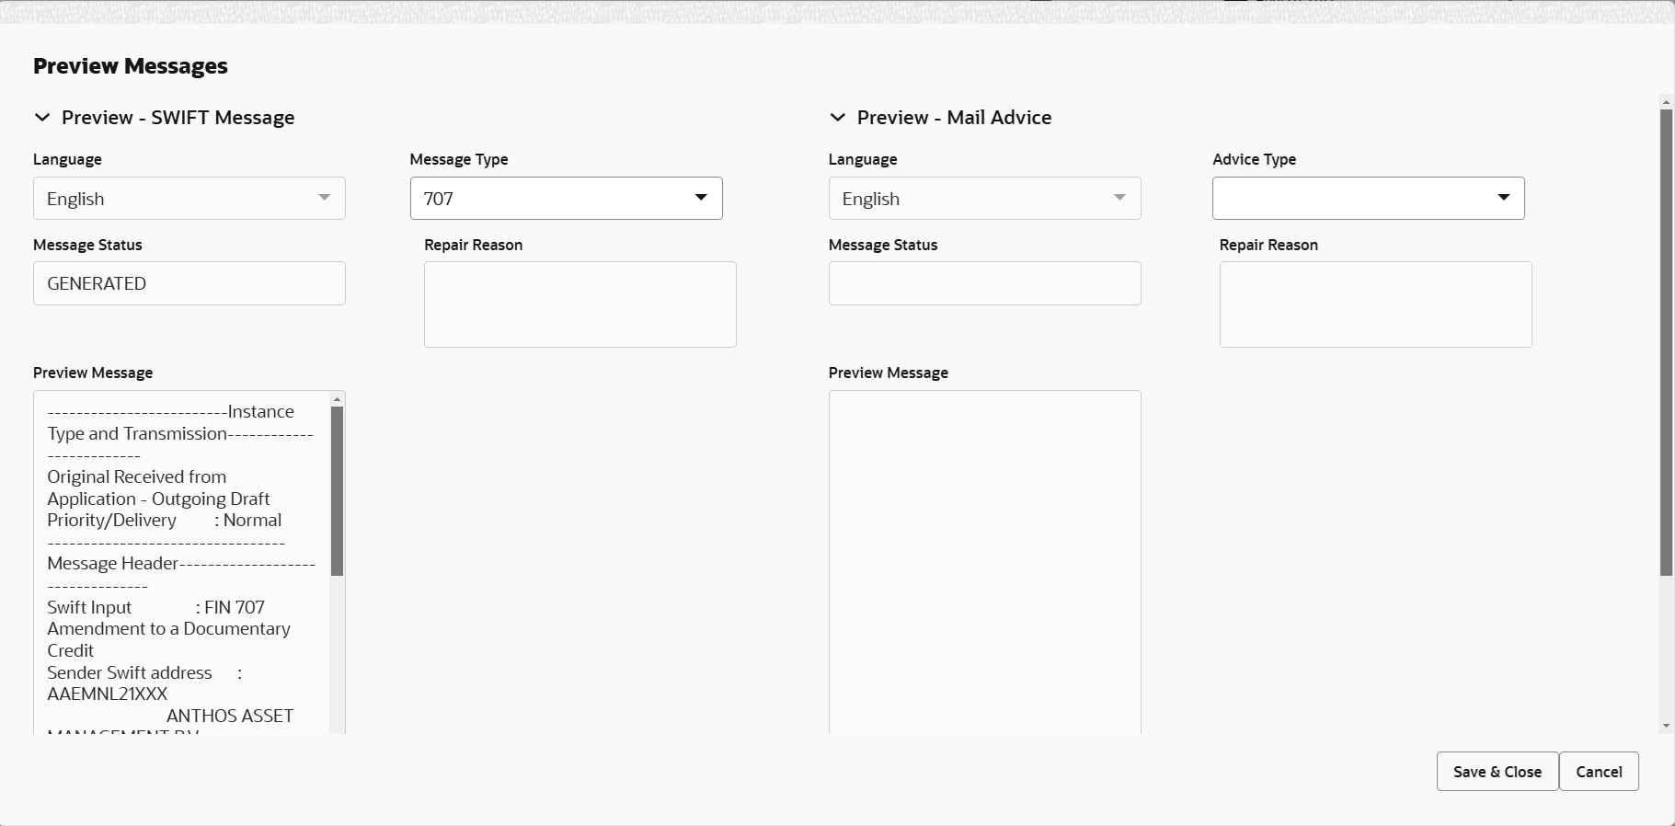The height and width of the screenshot is (826, 1675).
Task: Click the Mail Advice Message Status field
Action: pyautogui.click(x=985, y=283)
